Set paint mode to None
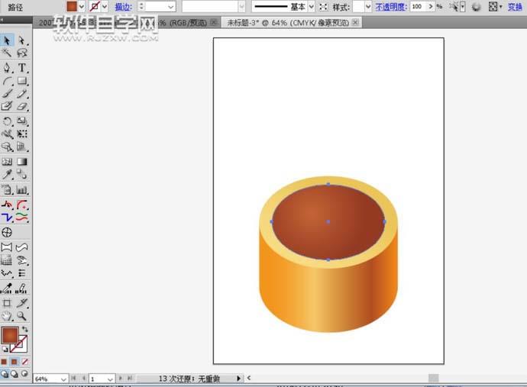 tap(25, 361)
